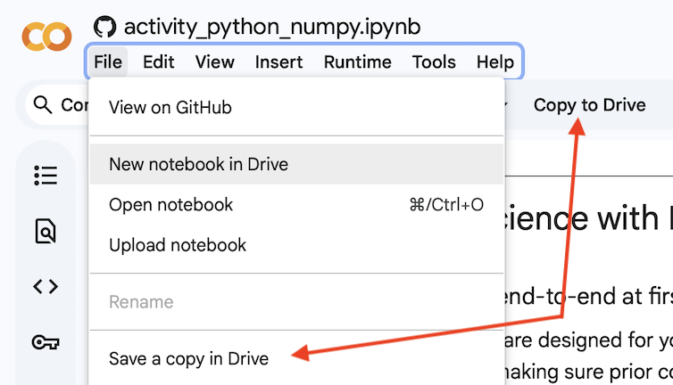Open the table of contents sidebar icon

tap(46, 176)
